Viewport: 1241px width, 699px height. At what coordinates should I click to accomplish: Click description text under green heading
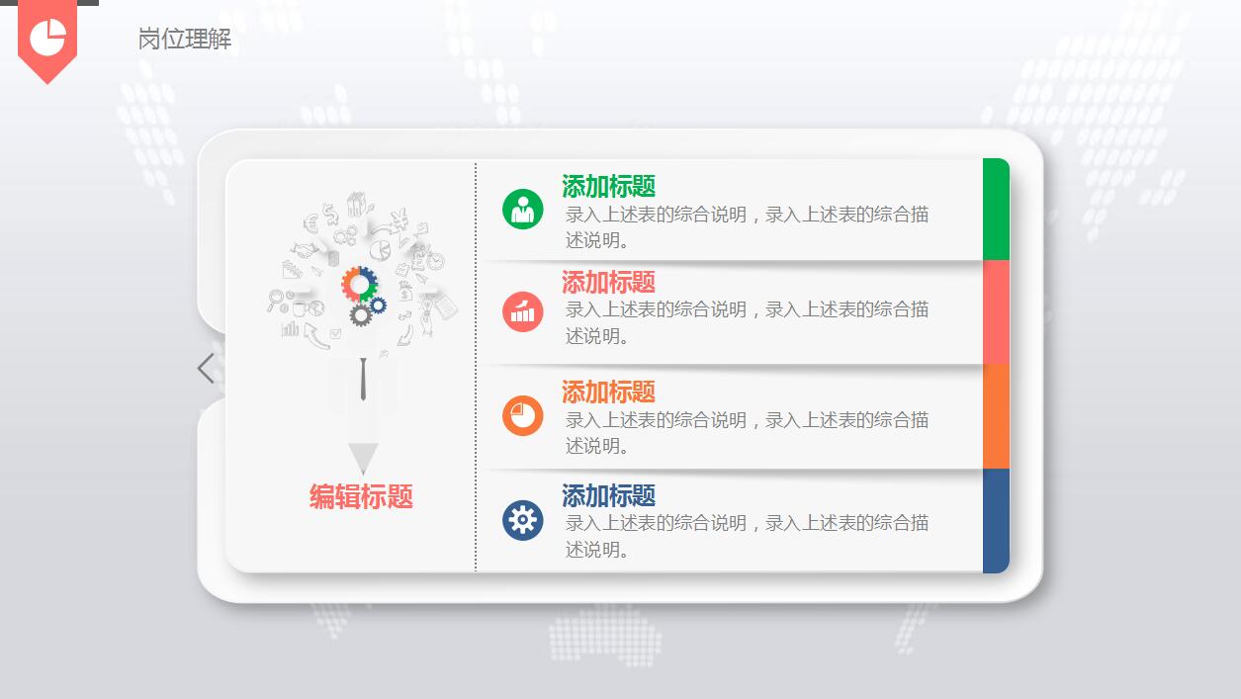747,227
